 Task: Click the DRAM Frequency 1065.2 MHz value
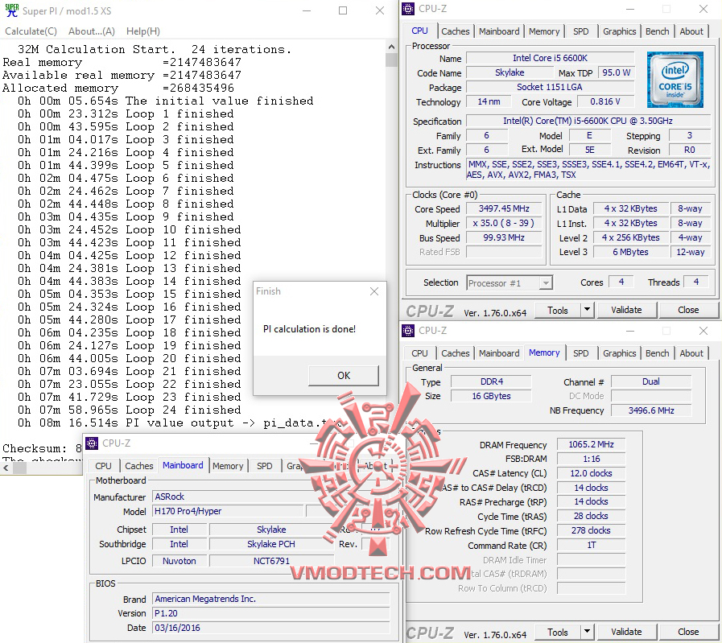click(591, 444)
